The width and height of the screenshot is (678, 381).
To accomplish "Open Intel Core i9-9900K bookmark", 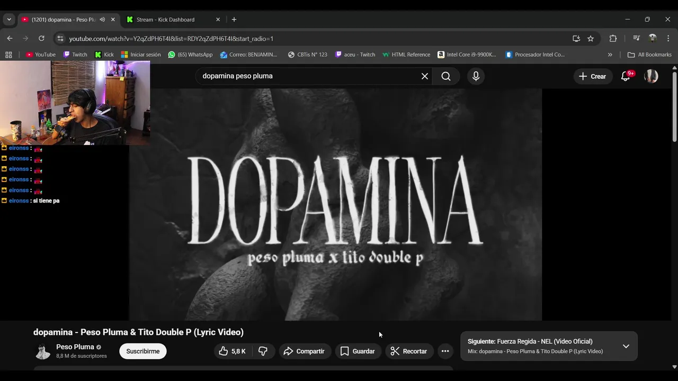I will (467, 55).
